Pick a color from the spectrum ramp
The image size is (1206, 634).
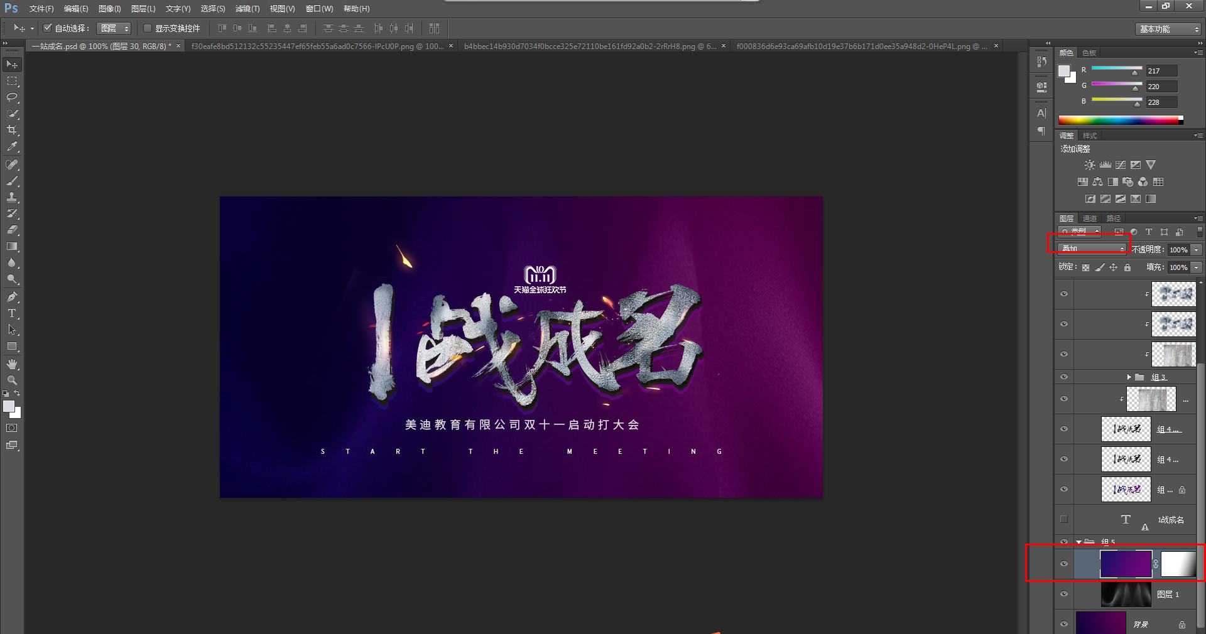coord(1118,119)
